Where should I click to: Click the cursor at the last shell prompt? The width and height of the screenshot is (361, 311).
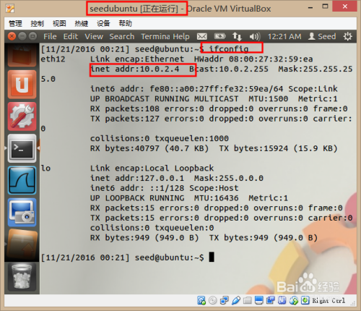click(x=212, y=257)
